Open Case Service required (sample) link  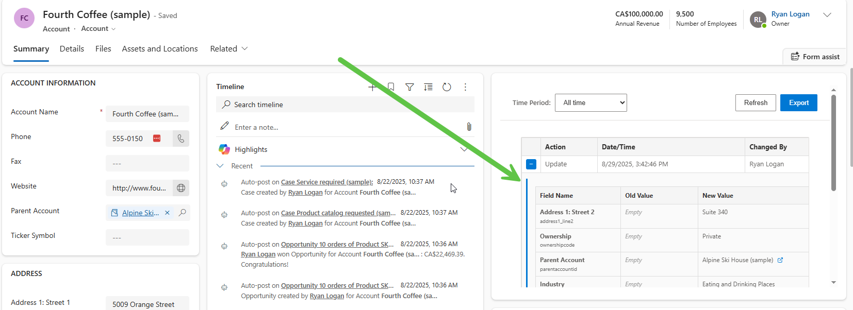point(327,182)
